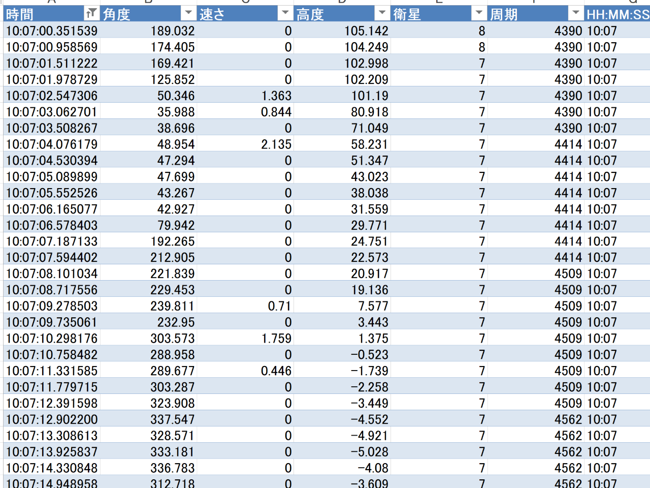
Task: Open the 周期 column filter dropdown
Action: pos(575,14)
